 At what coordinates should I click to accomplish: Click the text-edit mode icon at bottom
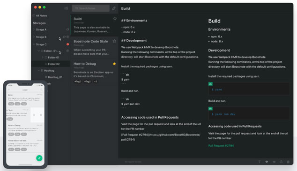[x=260, y=162]
